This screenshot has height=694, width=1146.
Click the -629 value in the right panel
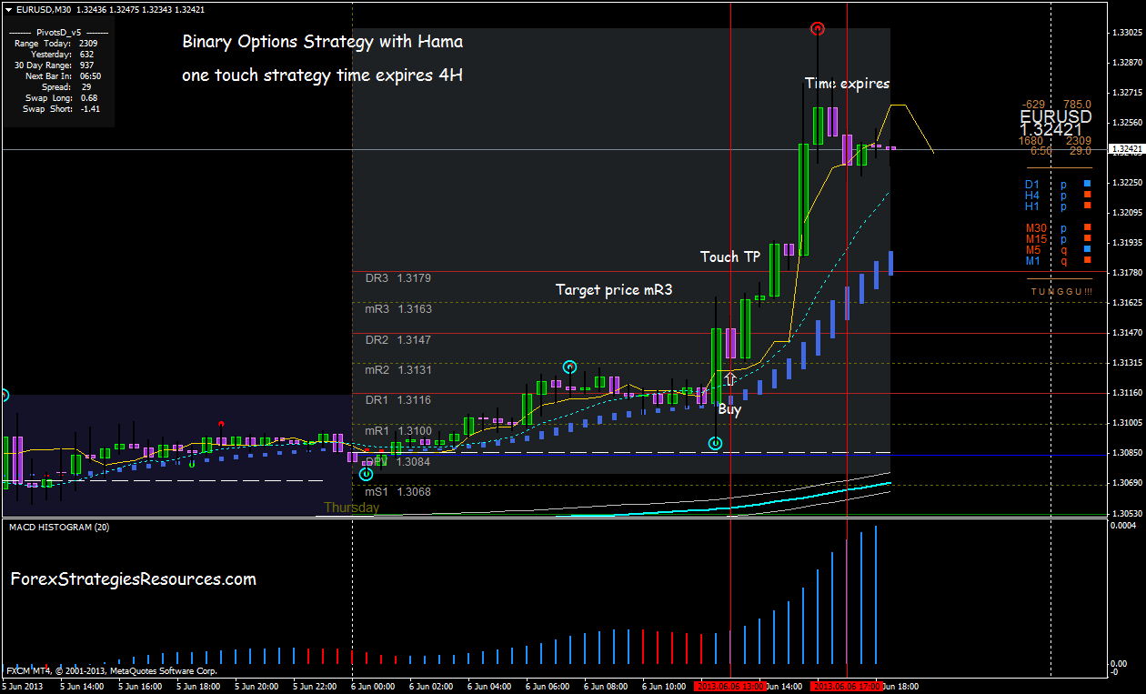point(1033,105)
